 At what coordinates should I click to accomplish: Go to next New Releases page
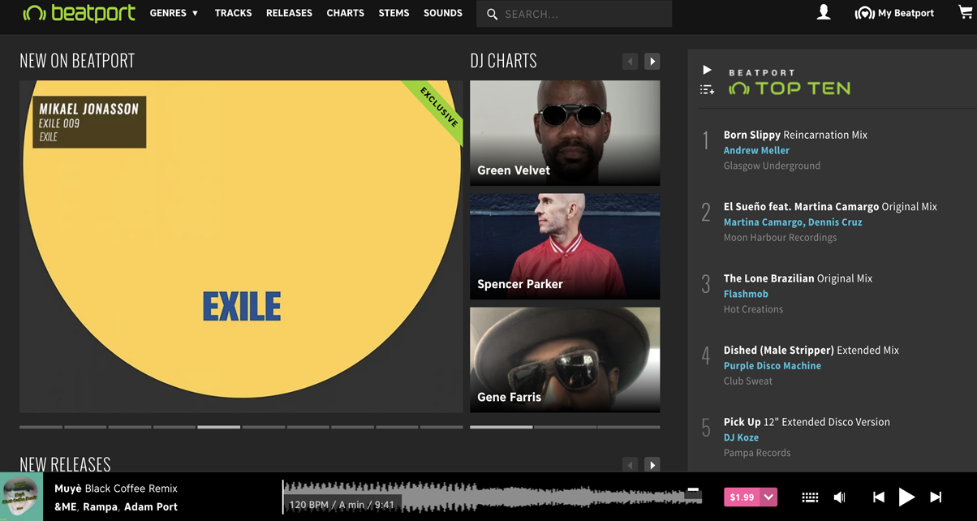coord(652,465)
